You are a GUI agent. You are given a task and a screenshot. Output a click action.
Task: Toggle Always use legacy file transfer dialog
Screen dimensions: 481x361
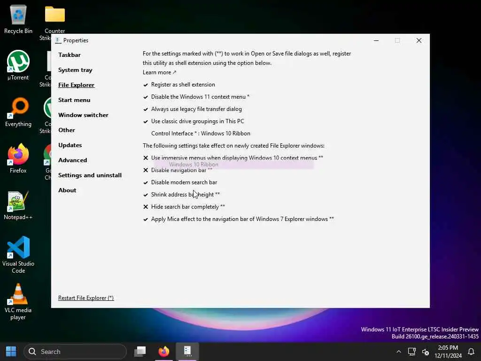click(x=192, y=109)
